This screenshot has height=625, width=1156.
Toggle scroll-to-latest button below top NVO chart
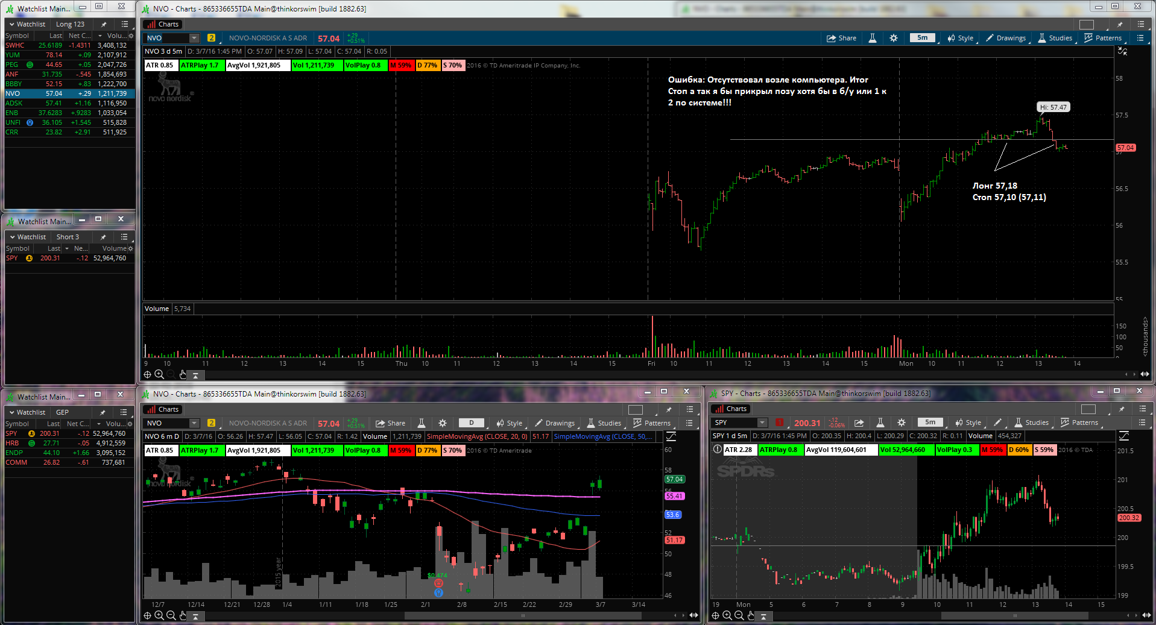click(195, 375)
